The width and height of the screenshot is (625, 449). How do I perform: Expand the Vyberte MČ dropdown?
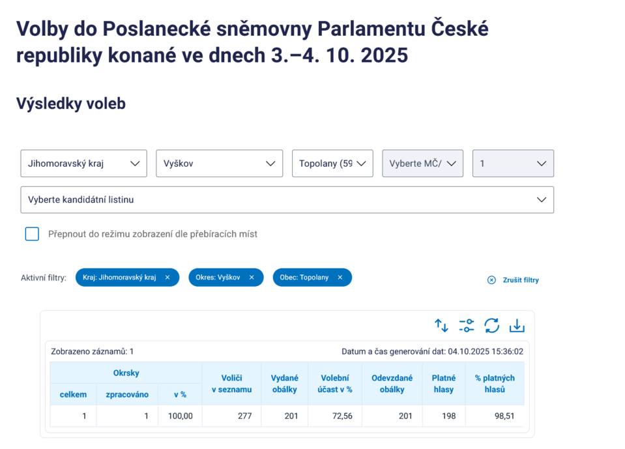(422, 164)
